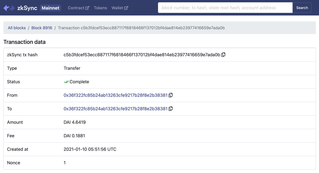Focus the block or tx search field
Viewport: 319px width, 173px height.
[225, 8]
